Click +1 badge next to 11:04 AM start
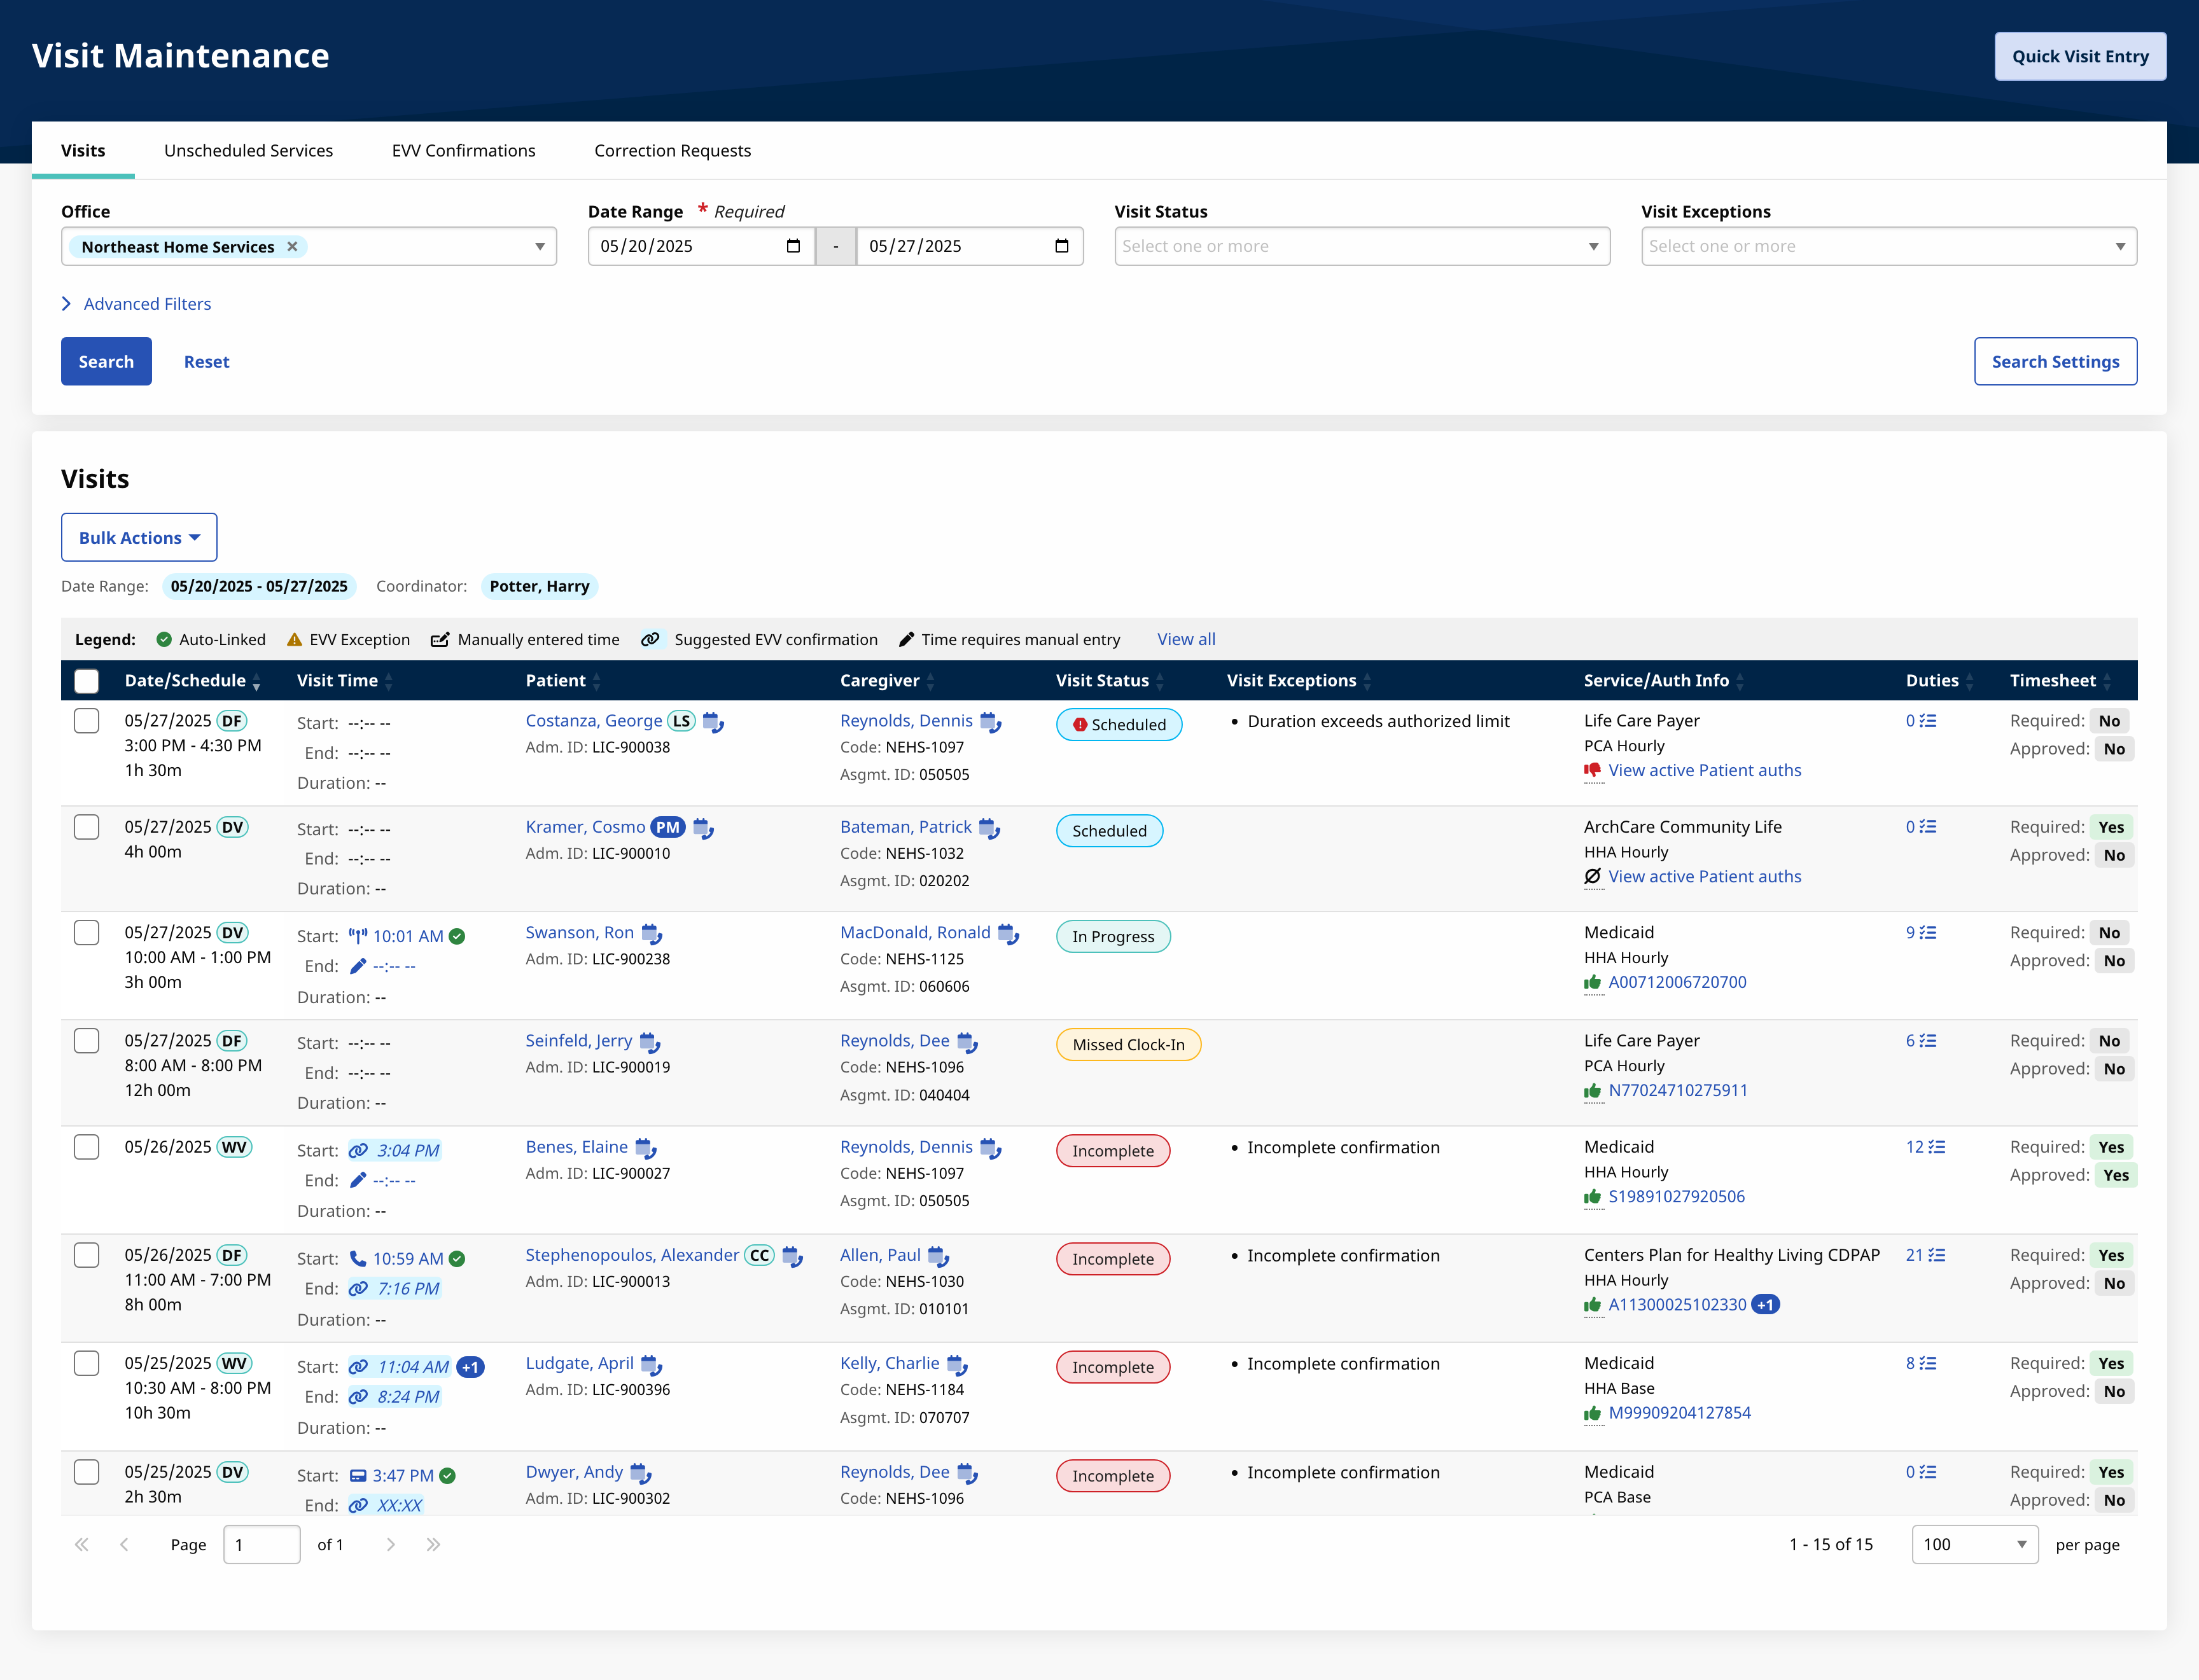The width and height of the screenshot is (2199, 1680). [471, 1367]
